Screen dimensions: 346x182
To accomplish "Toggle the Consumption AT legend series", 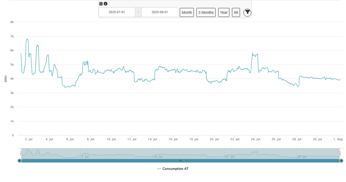I will [x=173, y=169].
